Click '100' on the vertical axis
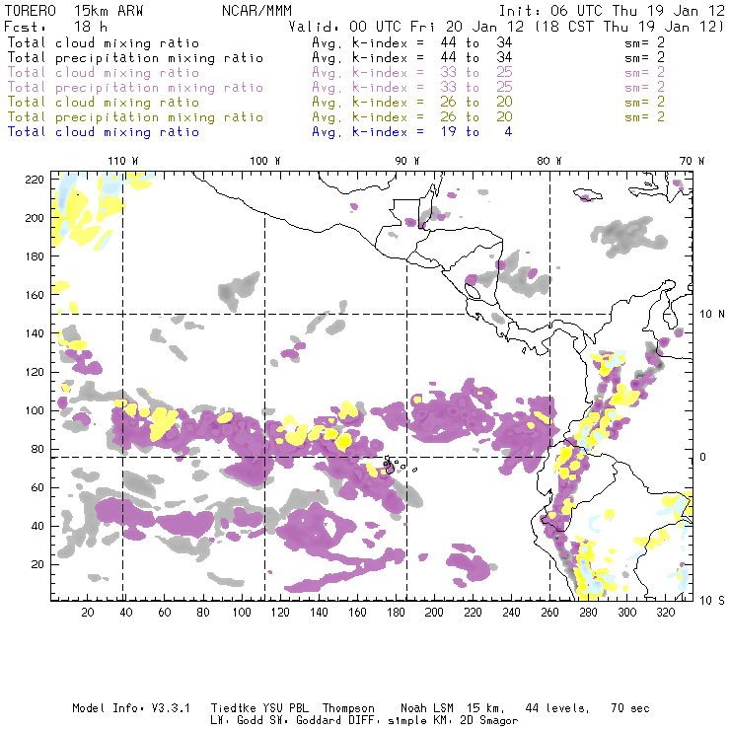This screenshot has height=730, width=730. pyautogui.click(x=35, y=410)
